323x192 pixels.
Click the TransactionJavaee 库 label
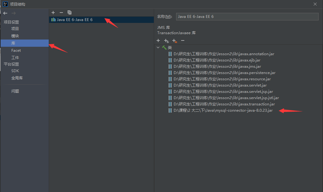pyautogui.click(x=176, y=33)
